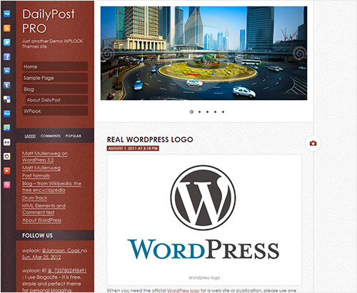This screenshot has height=293, width=357.
Task: Switch to the Comments tab
Action: pos(51,136)
